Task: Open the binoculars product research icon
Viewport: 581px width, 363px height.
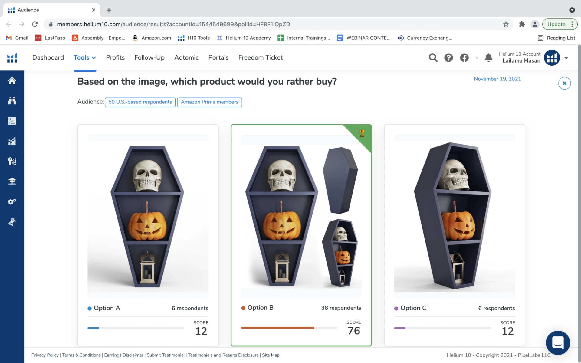Action: click(x=12, y=101)
